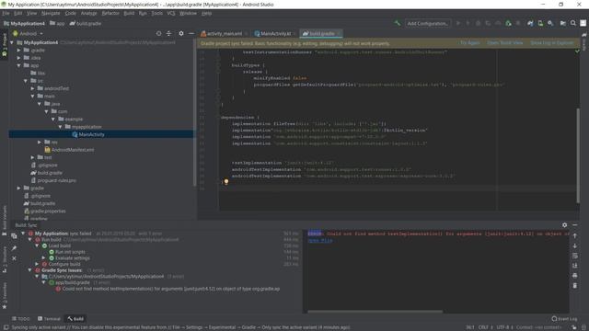
Task: Click Collapse All icon in Project panel
Action: point(168,33)
